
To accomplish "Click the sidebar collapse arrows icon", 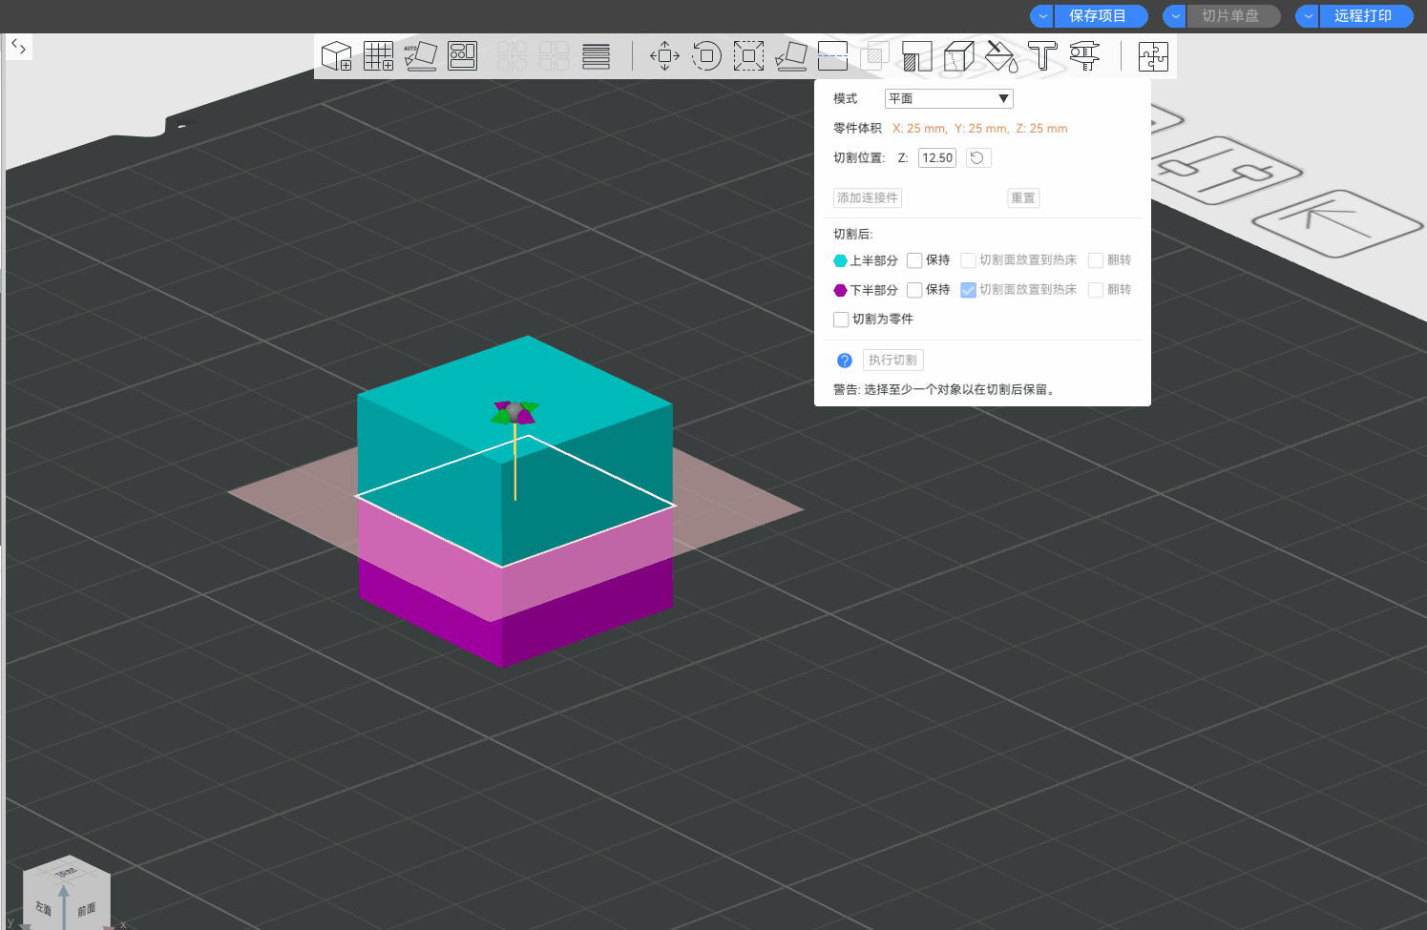I will 18,46.
